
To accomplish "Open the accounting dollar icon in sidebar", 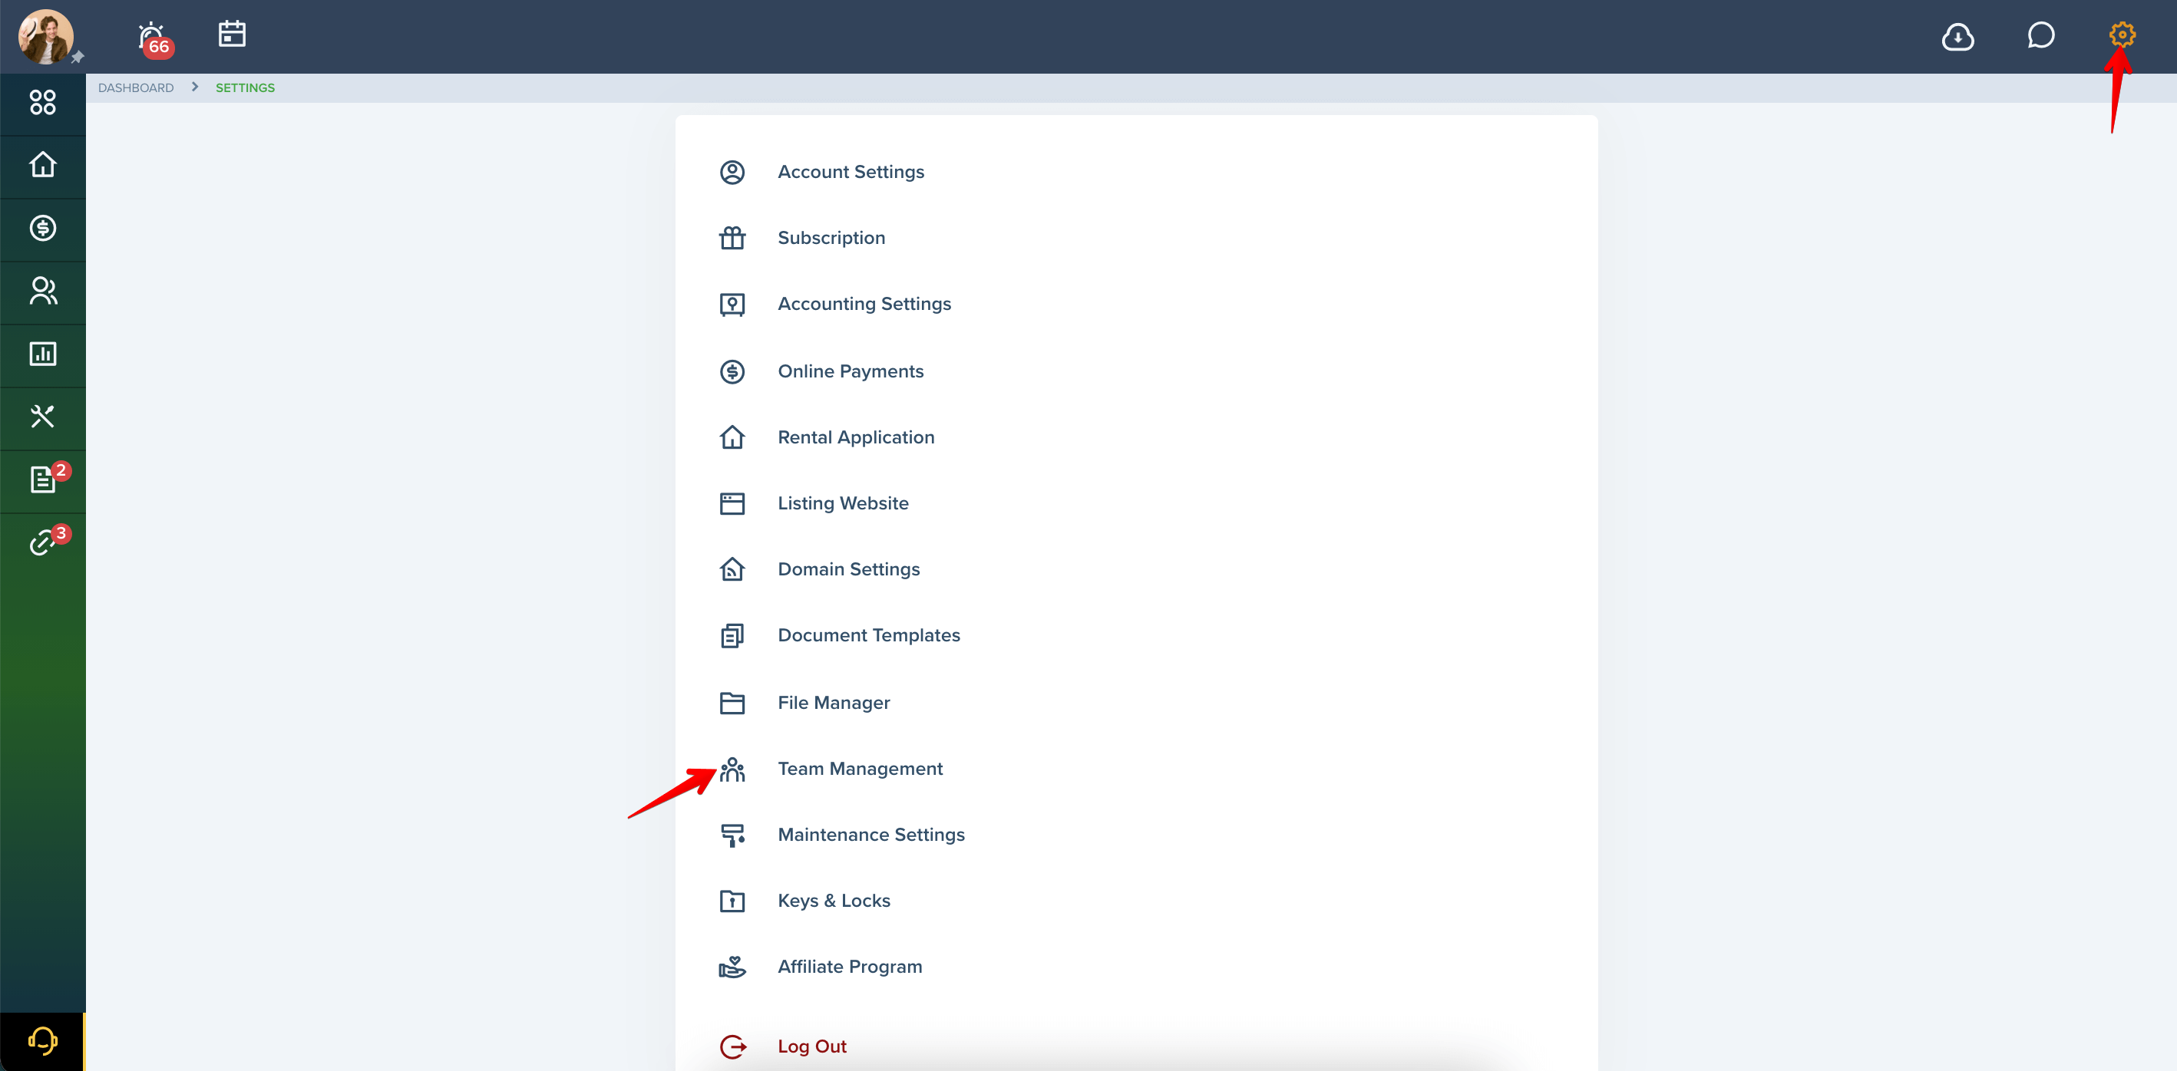I will pyautogui.click(x=42, y=228).
